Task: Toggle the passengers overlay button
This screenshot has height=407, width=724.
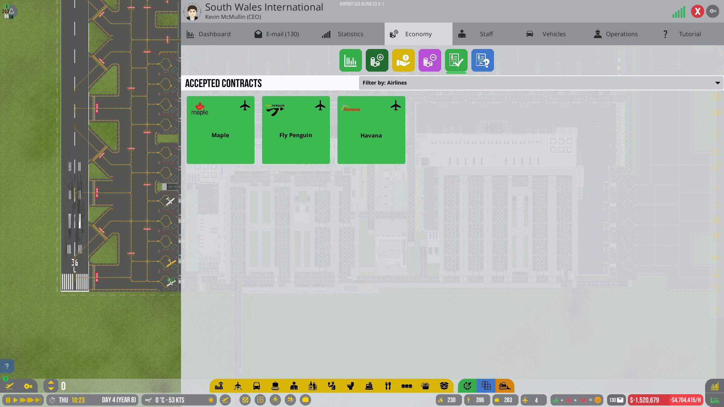Action: (x=290, y=400)
